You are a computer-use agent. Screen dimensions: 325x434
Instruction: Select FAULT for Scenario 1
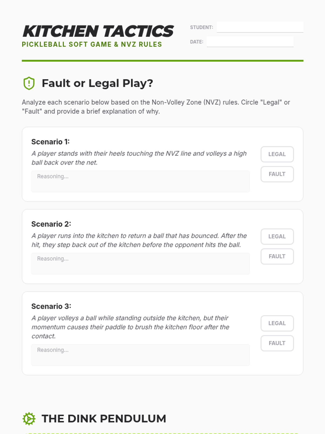(x=277, y=174)
